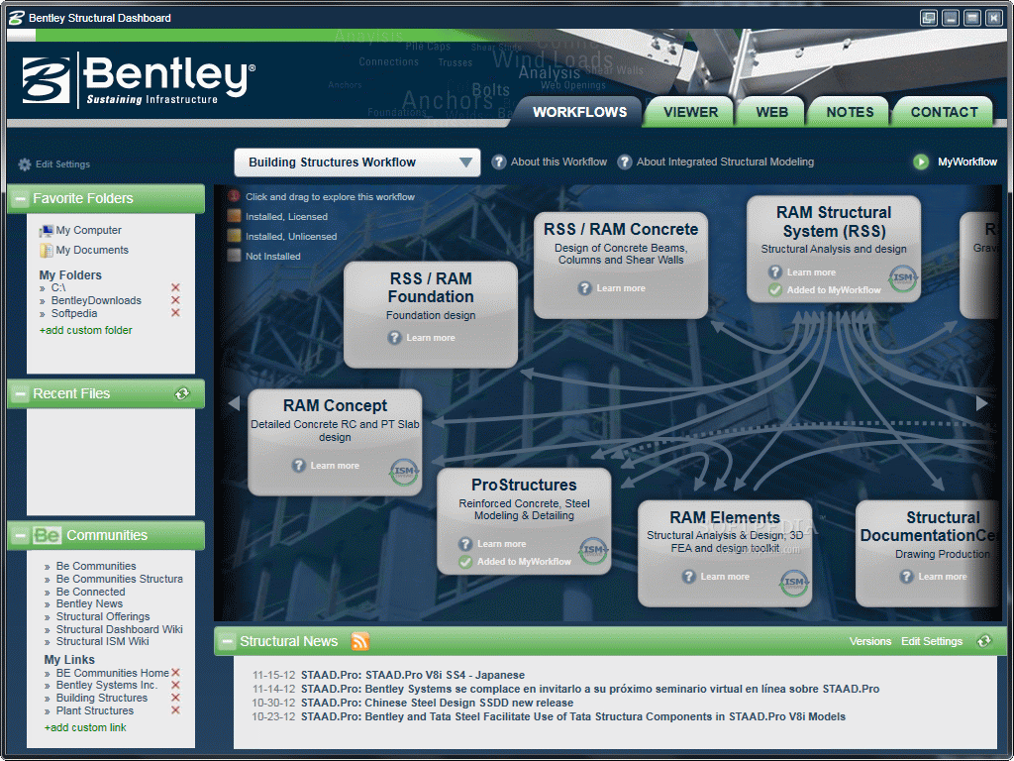This screenshot has width=1014, height=761.
Task: Click the ISM badge on the ProStructures card
Action: (593, 551)
